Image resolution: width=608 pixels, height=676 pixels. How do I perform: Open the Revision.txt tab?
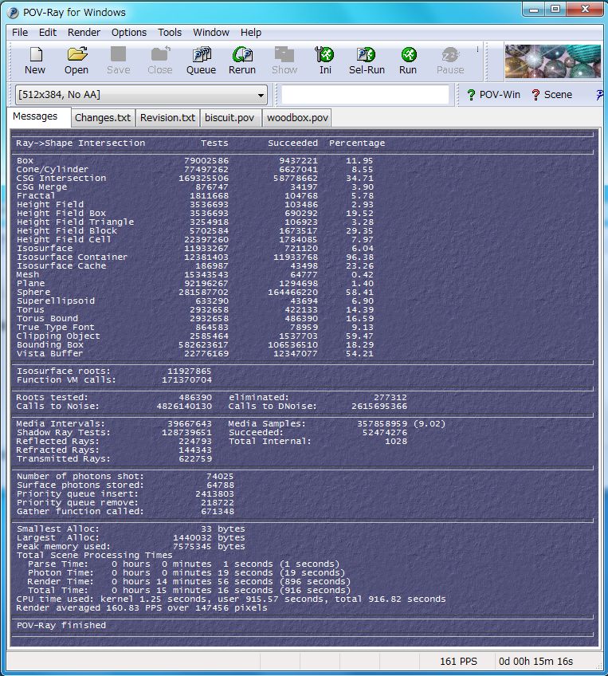click(x=167, y=118)
